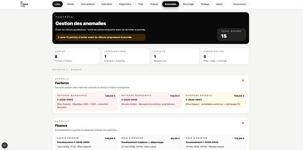Select the Interventions summary card
The image size is (303, 150).
click(x=126, y=56)
